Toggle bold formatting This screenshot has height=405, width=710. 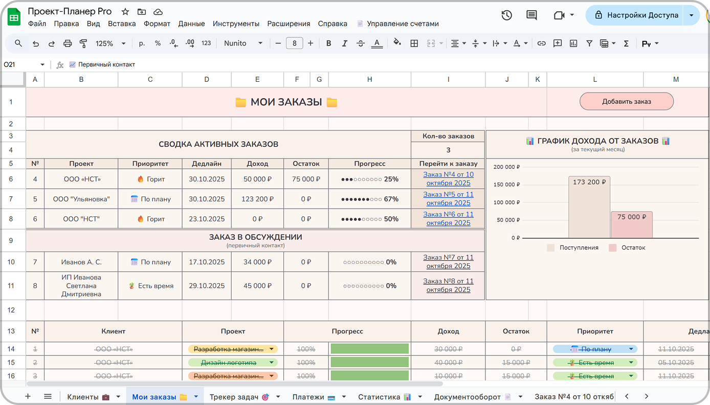pos(328,43)
